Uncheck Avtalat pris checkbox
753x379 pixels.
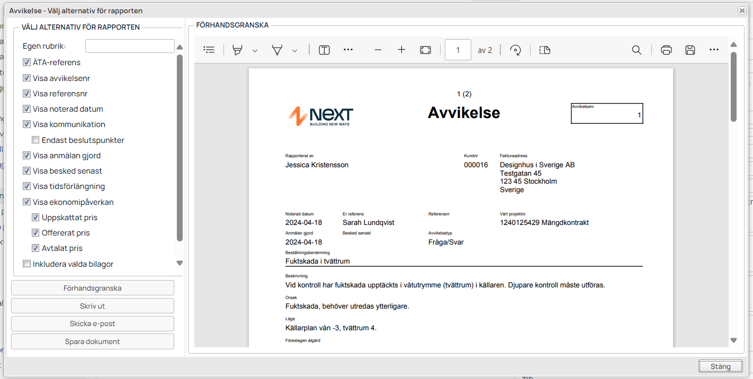point(35,248)
